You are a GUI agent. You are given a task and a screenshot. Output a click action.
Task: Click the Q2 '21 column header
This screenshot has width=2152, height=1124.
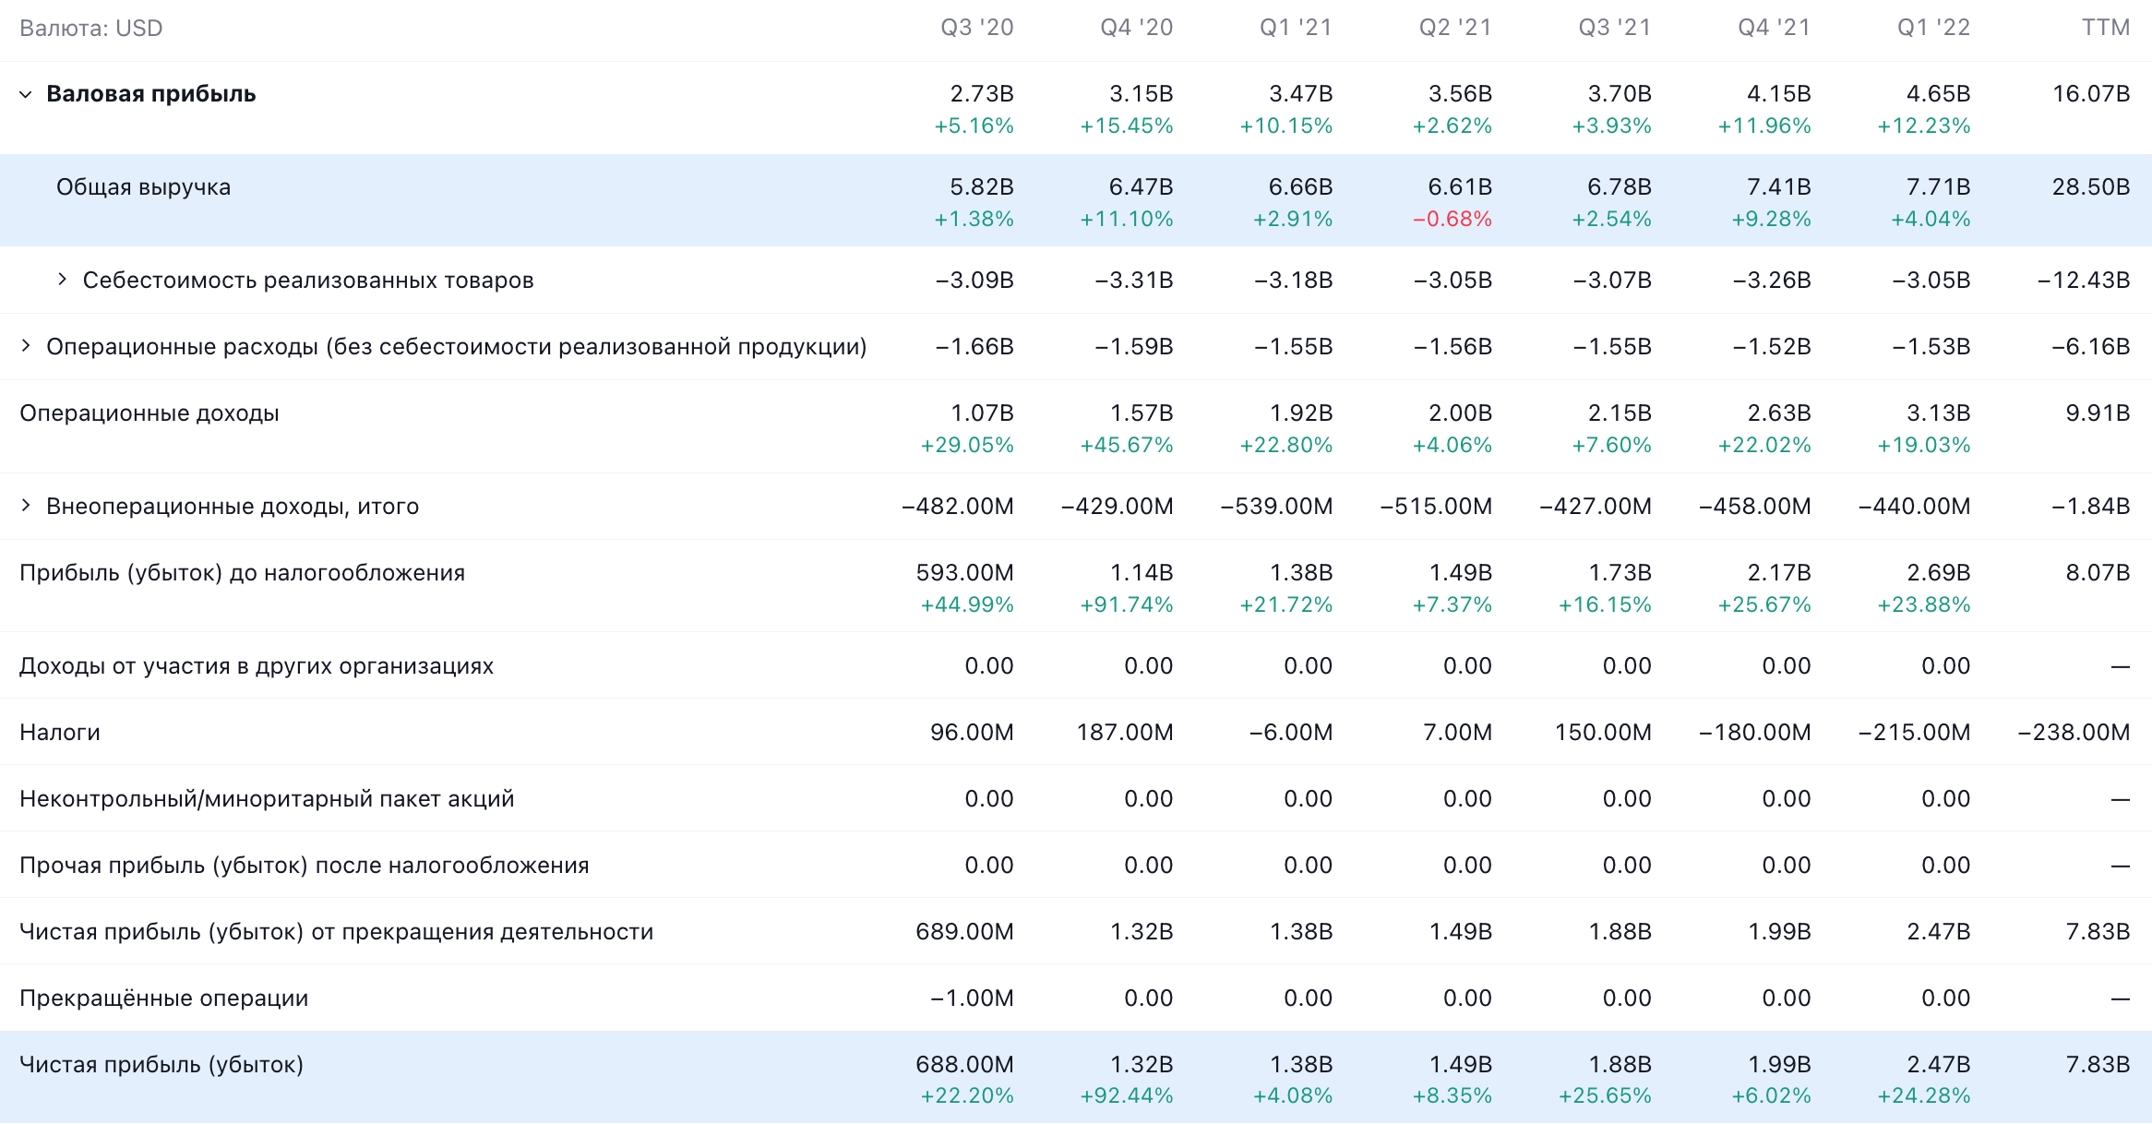[x=1456, y=28]
